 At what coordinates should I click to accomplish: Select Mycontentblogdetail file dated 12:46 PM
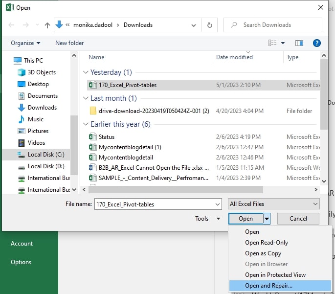[203, 158]
